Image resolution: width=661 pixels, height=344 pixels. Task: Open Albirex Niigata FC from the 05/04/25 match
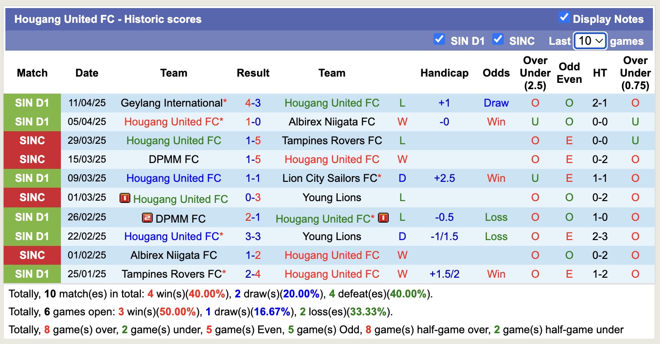(x=332, y=122)
